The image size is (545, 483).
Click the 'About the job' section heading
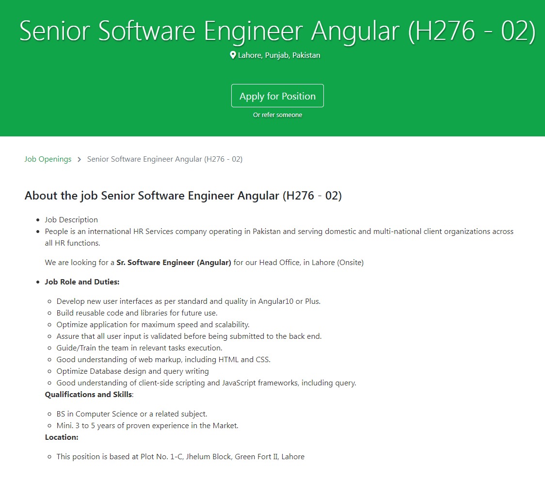(183, 196)
